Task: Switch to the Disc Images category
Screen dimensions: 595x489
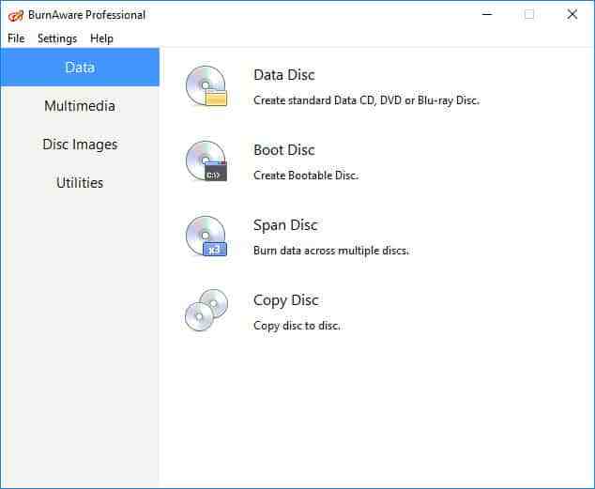Action: click(80, 145)
